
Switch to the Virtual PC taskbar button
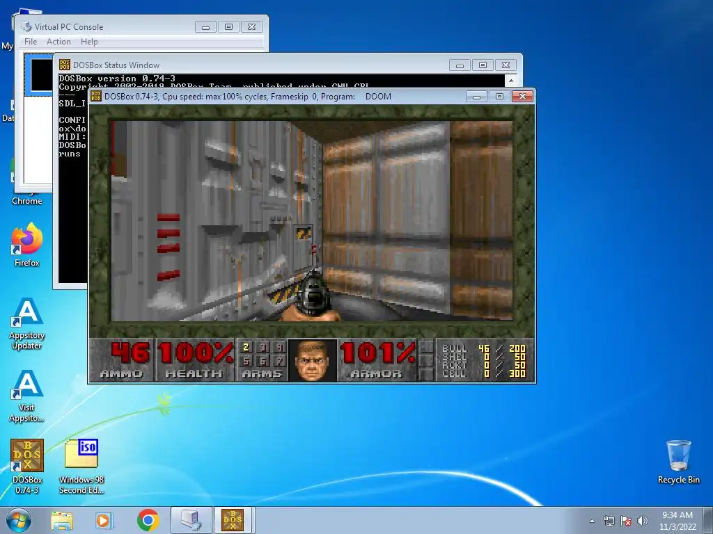click(191, 520)
